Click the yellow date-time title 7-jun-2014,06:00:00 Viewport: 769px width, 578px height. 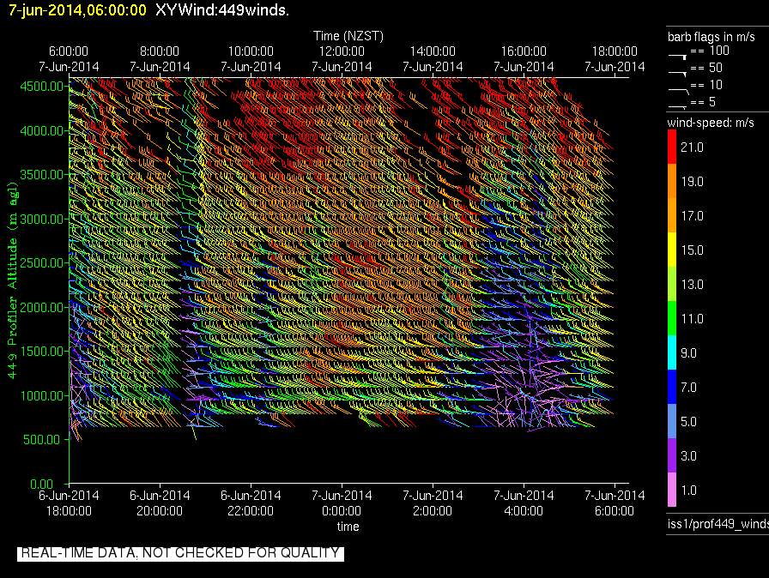click(77, 10)
